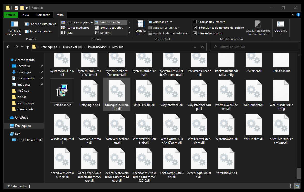Toggle the Elementos ocultos checkbox
This screenshot has height=192, width=304.
pos(195,33)
